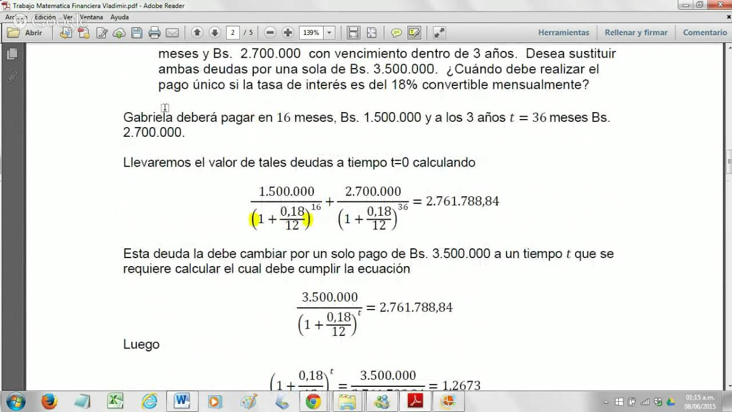Show hidden system tray icons arrow
This screenshot has width=732, height=412.
606,402
